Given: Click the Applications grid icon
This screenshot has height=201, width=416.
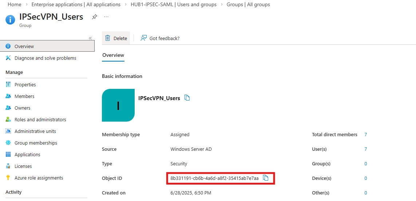Looking at the screenshot, I should pos(8,154).
